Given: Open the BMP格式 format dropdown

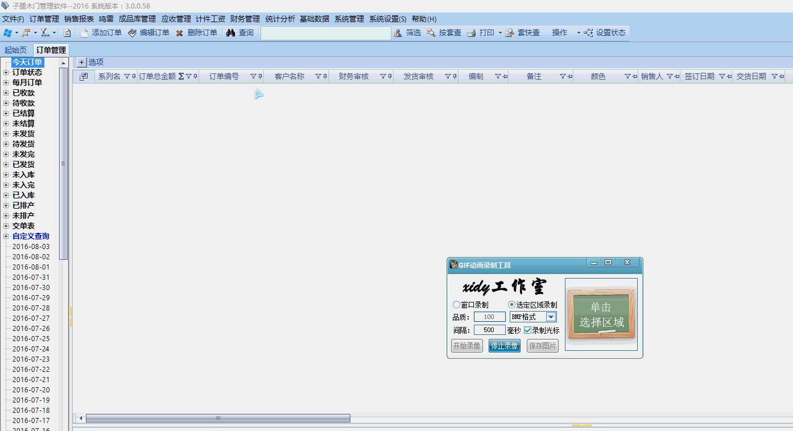Looking at the screenshot, I should coord(551,317).
